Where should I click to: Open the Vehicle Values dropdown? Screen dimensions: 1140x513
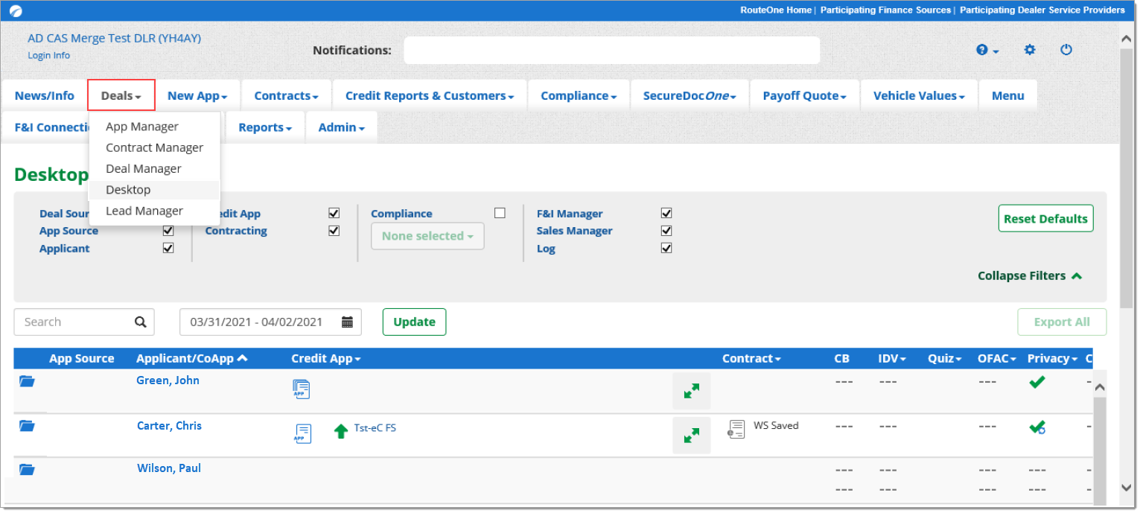920,95
